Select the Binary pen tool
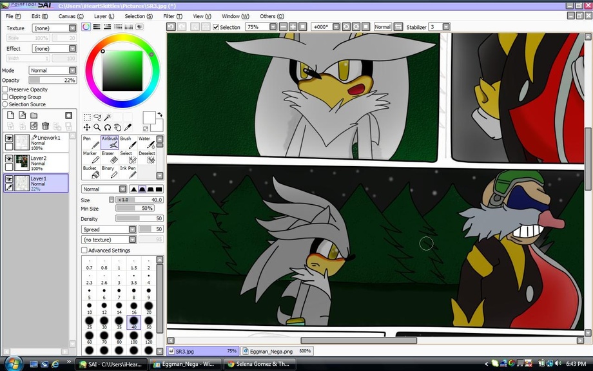The image size is (593, 371). pyautogui.click(x=110, y=172)
